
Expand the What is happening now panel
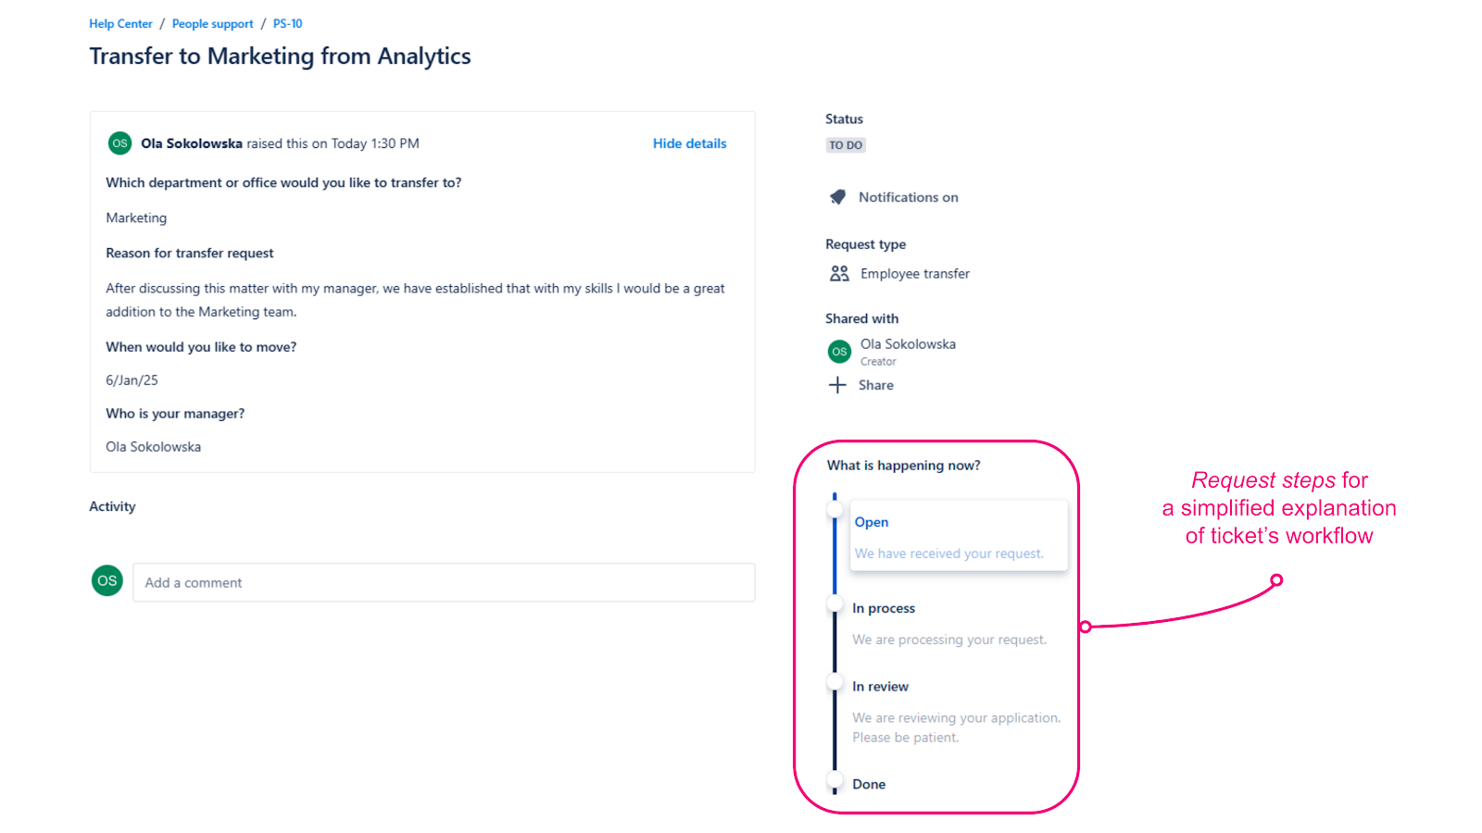[904, 465]
